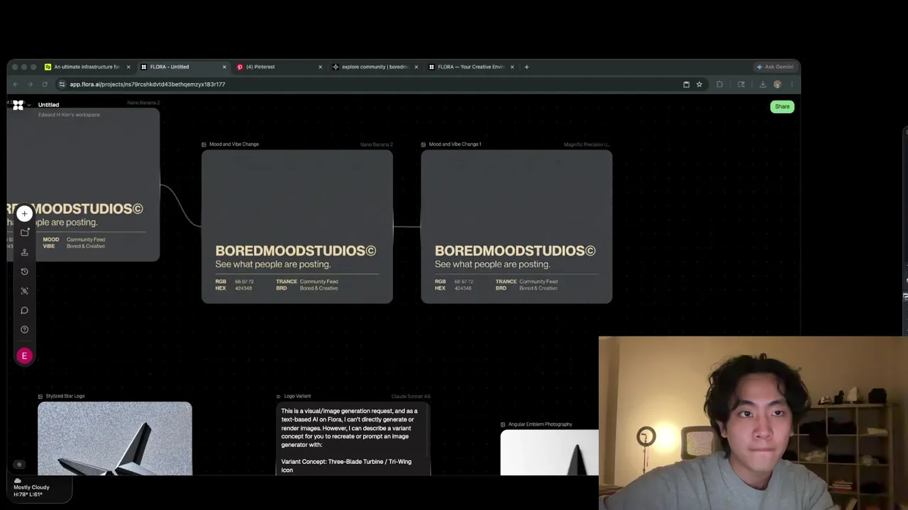Click the FLORA logo at top left
The width and height of the screenshot is (908, 510).
pyautogui.click(x=18, y=105)
